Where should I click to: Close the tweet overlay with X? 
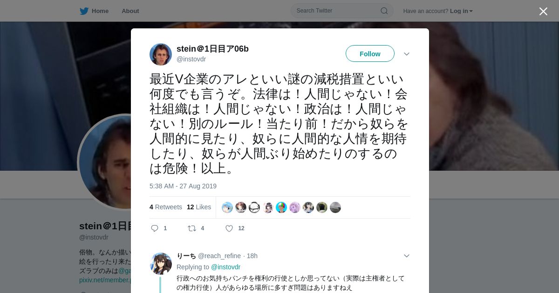coord(543,11)
